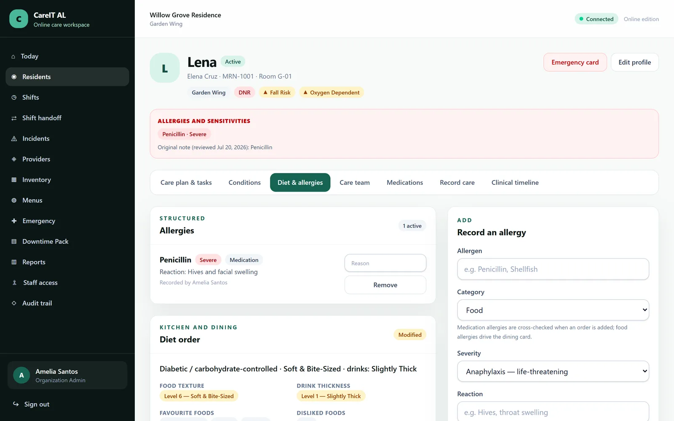
Task: Click the Modified badge on Diet order
Action: 410,335
